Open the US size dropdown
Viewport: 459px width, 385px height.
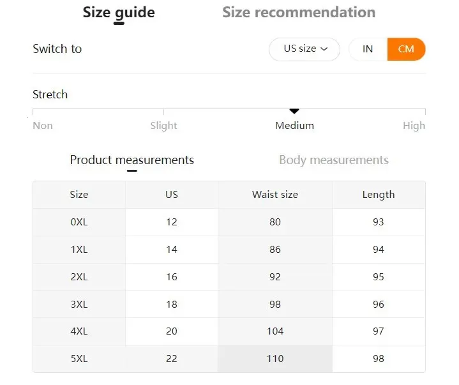[x=304, y=49]
